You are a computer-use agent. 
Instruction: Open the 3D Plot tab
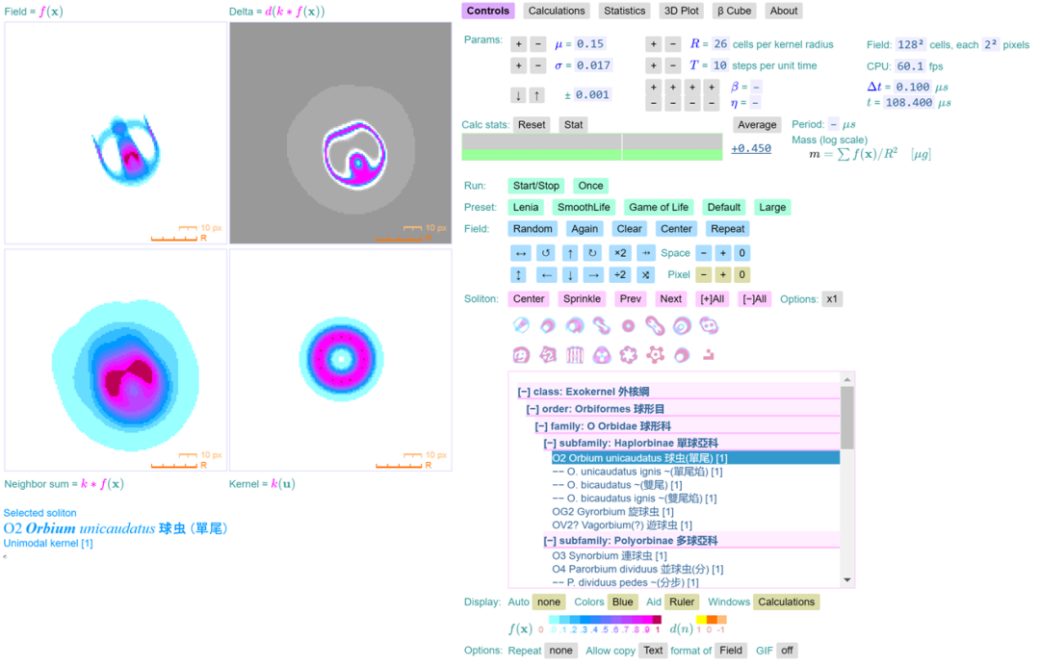682,12
